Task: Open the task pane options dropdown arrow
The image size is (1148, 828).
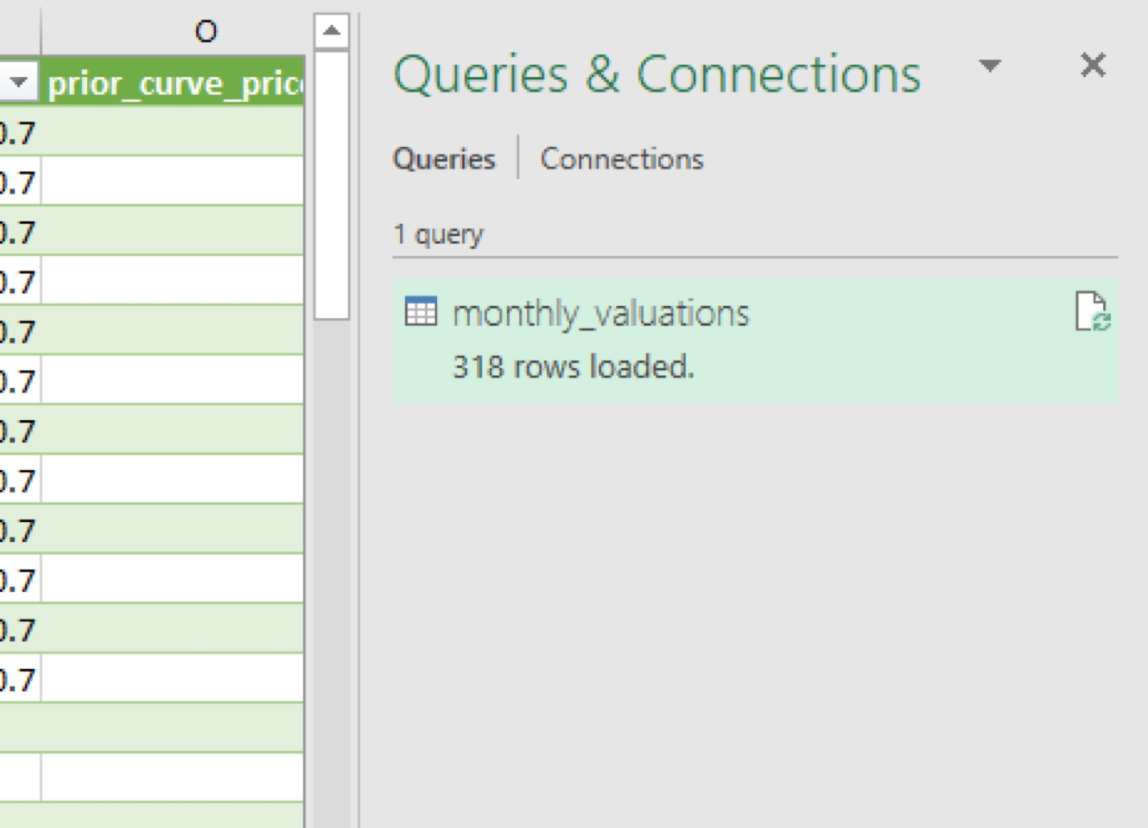Action: 990,65
